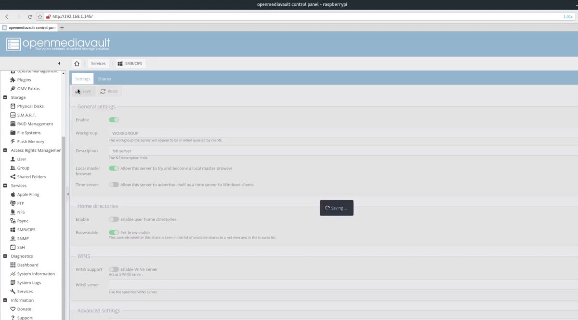Collapse the Services tree section

point(5,186)
